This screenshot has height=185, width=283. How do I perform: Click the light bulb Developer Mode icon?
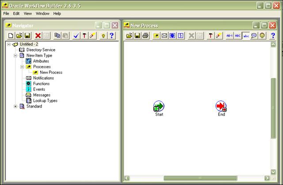pyautogui.click(x=103, y=35)
